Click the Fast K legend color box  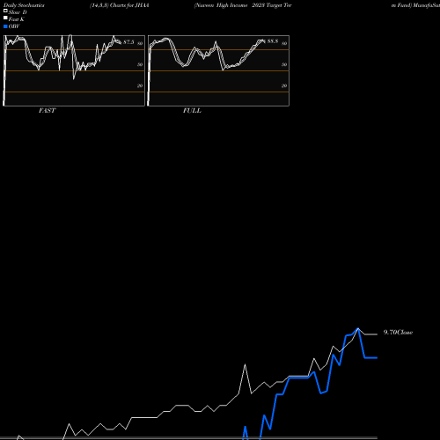[x=5, y=18]
